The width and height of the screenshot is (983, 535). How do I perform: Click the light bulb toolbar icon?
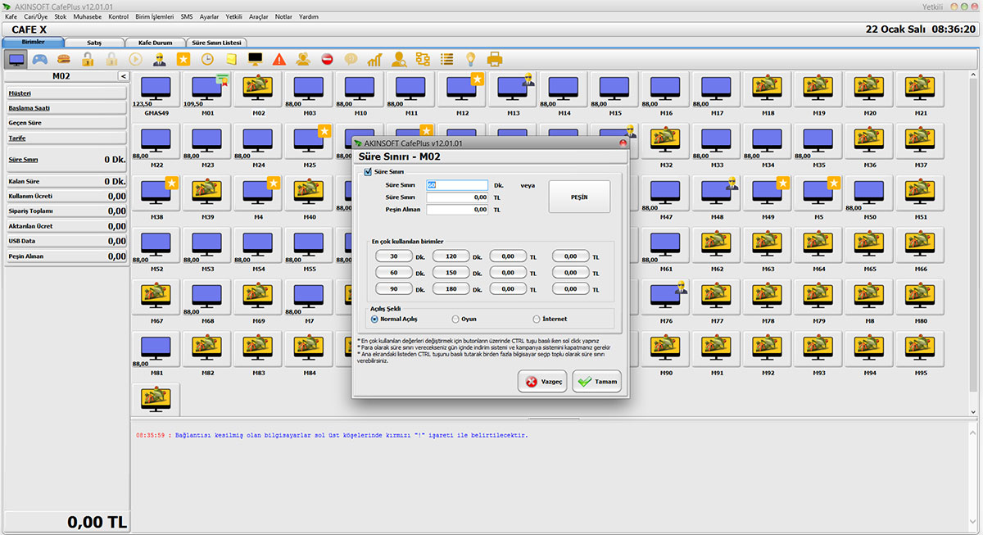coord(471,59)
